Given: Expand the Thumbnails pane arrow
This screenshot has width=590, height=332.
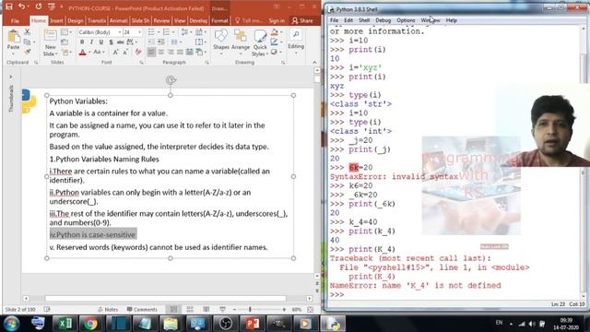Looking at the screenshot, I should (x=11, y=77).
